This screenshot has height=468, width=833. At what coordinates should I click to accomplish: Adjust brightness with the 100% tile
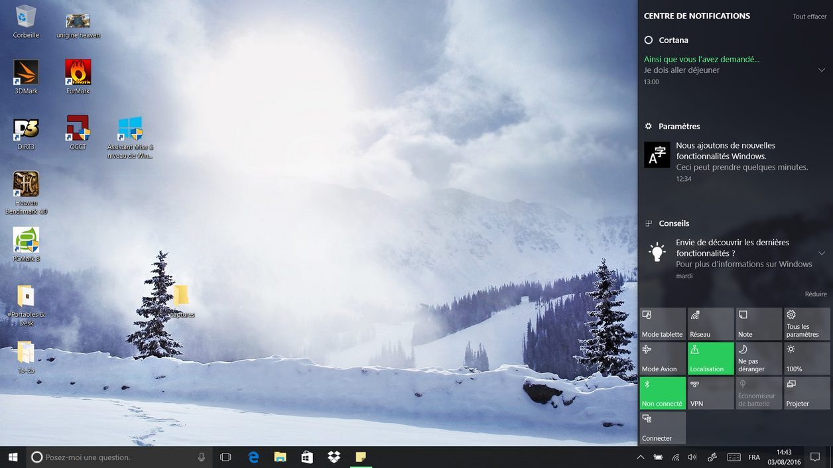pyautogui.click(x=806, y=359)
